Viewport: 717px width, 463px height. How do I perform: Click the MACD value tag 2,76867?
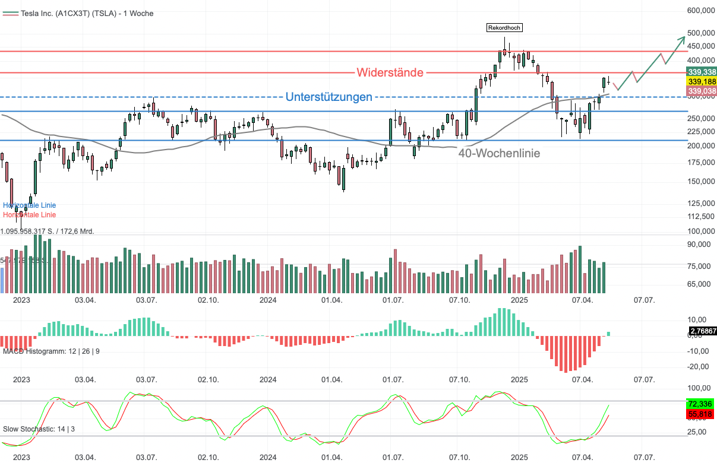(x=703, y=331)
